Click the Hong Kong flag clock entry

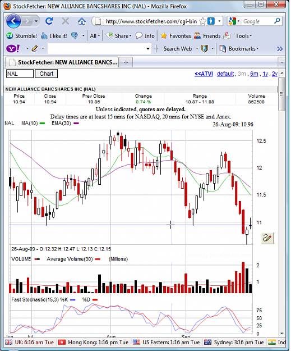94,342
